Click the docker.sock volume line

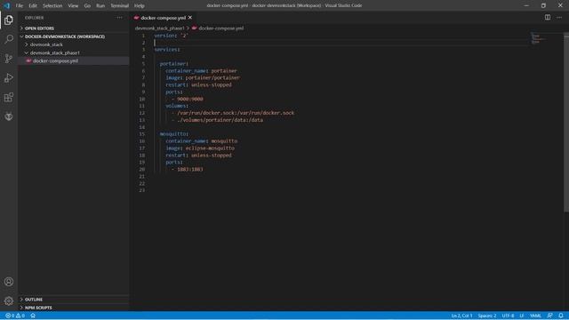pyautogui.click(x=233, y=113)
